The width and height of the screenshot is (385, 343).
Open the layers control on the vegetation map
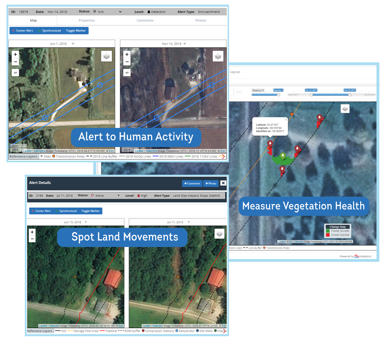(345, 109)
